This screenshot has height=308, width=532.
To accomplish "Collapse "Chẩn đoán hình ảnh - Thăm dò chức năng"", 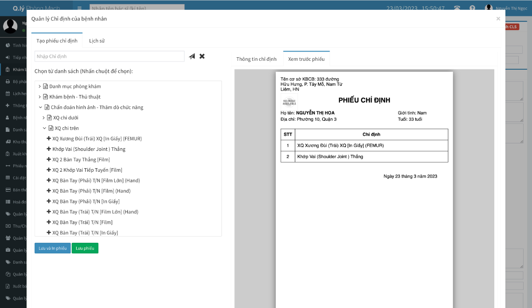I will (40, 107).
